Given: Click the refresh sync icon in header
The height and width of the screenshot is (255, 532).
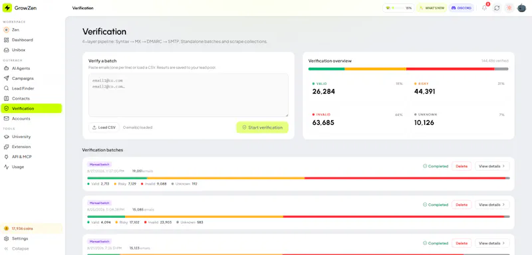Looking at the screenshot, I should tap(497, 8).
